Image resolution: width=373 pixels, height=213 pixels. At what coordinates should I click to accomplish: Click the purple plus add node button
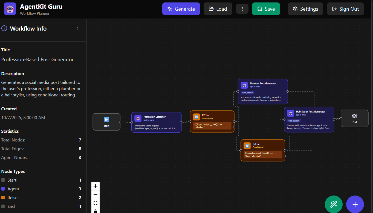[355, 204]
